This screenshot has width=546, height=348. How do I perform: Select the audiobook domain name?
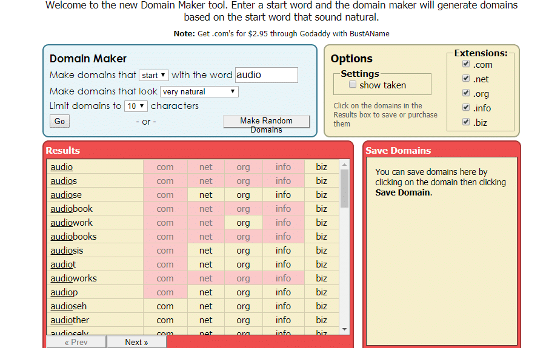[x=72, y=209]
